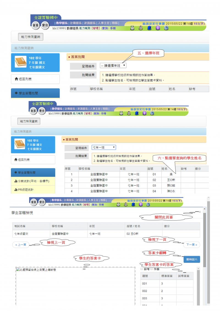Click the purple info icon in top header

pyautogui.click(x=158, y=28)
